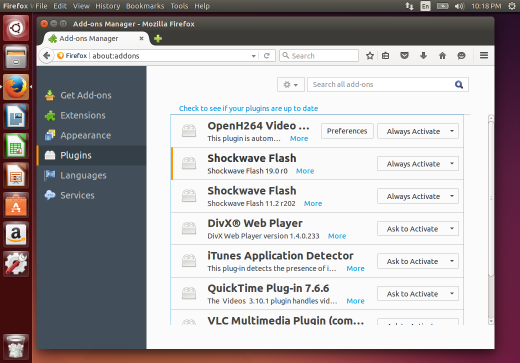
Task: Expand iTunes Application Detector activation dropdown
Action: [418, 261]
